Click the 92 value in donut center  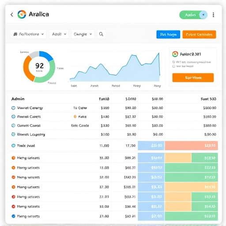coord(39,66)
